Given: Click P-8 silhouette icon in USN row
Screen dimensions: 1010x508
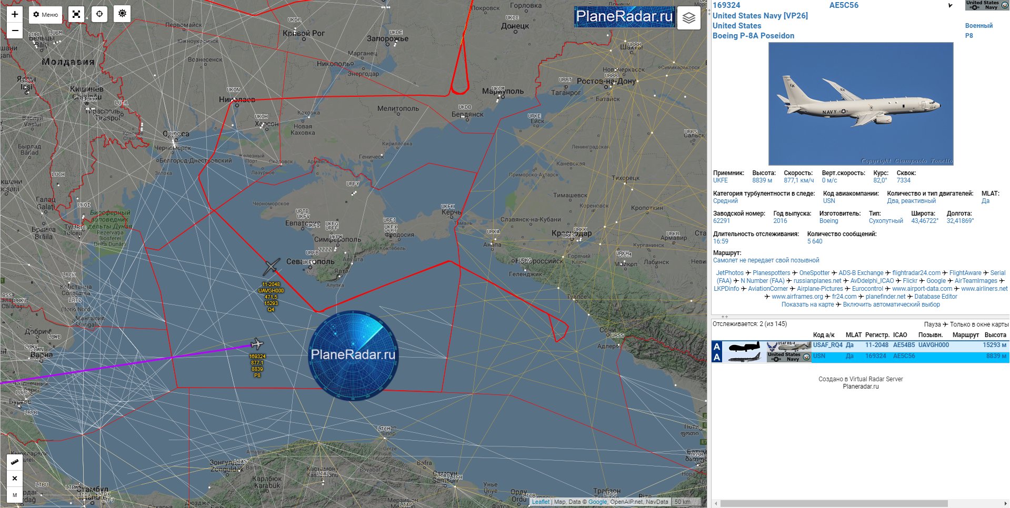Looking at the screenshot, I should (x=744, y=357).
